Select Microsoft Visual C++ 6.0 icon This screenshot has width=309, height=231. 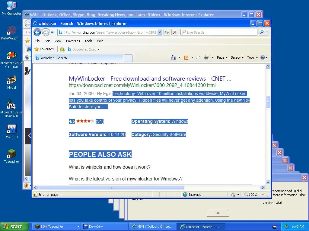click(x=11, y=60)
